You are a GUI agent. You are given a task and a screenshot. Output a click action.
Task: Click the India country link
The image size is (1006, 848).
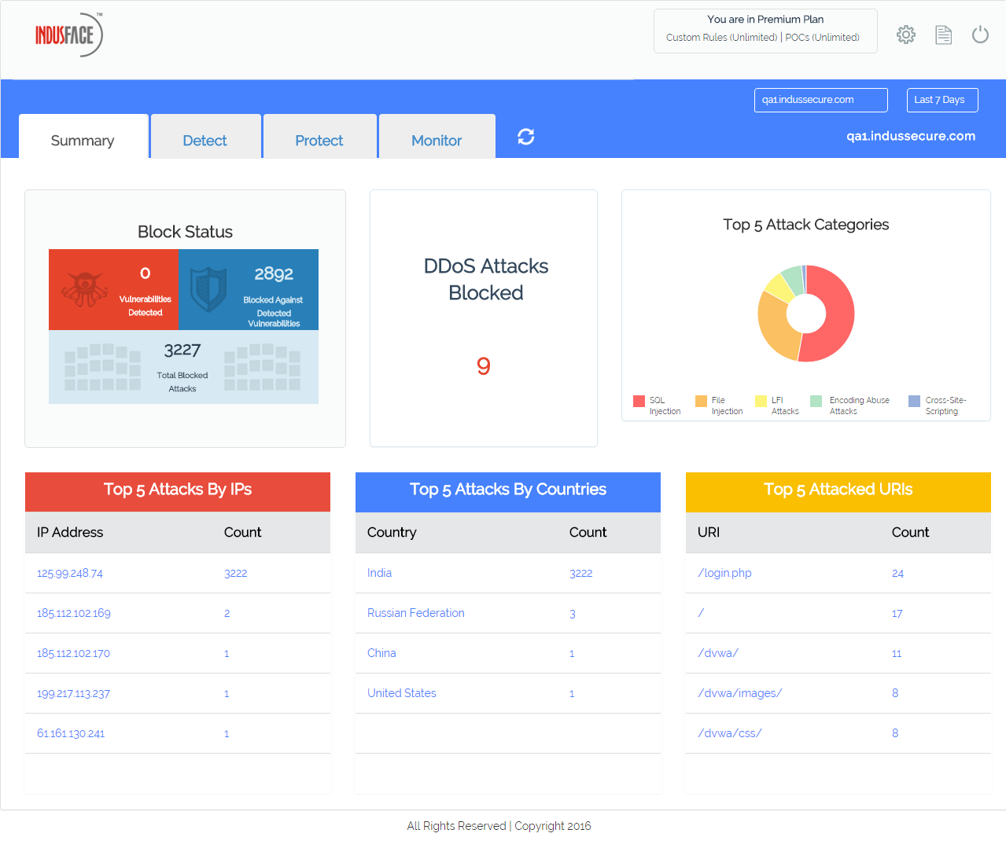(x=379, y=573)
